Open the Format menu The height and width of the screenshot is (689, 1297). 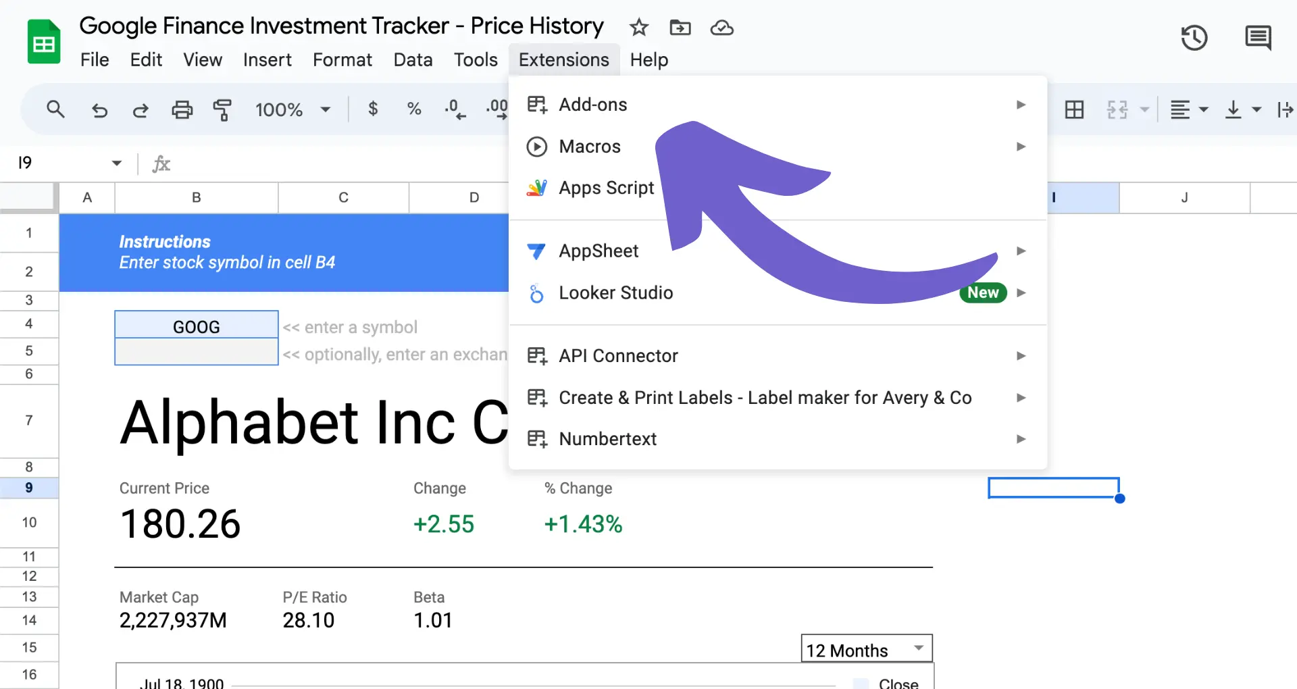click(x=342, y=60)
